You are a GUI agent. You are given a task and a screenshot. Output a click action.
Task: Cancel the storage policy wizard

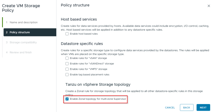pyautogui.click(x=170, y=108)
